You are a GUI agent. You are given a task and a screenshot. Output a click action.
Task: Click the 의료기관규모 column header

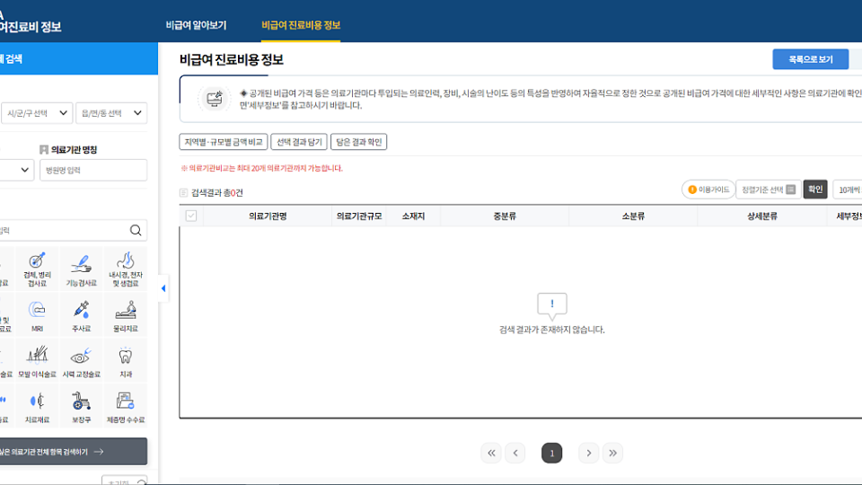(x=359, y=216)
